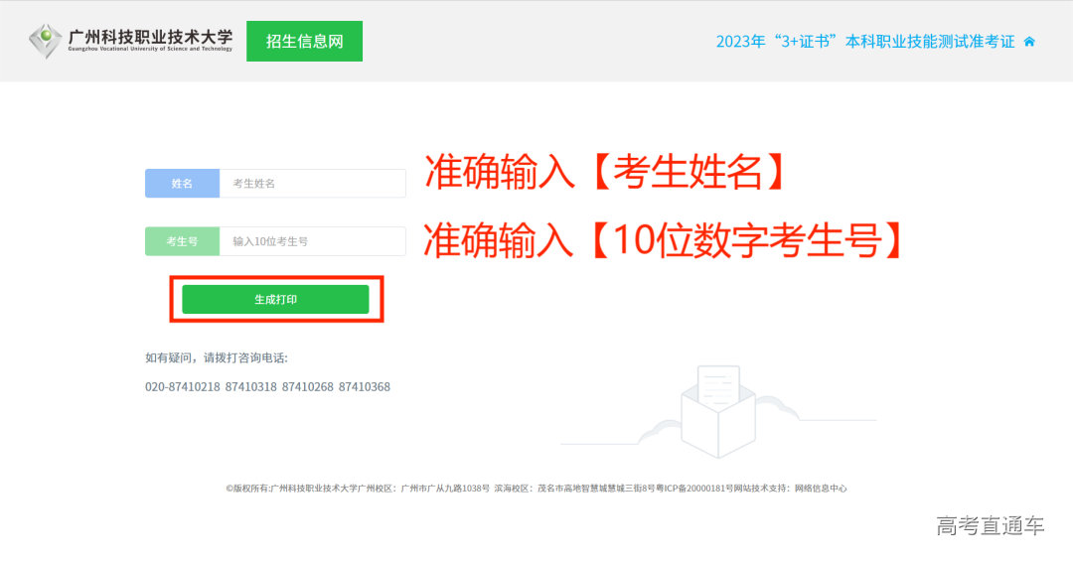
Task: Click phone number 020-87410218
Action: click(182, 387)
